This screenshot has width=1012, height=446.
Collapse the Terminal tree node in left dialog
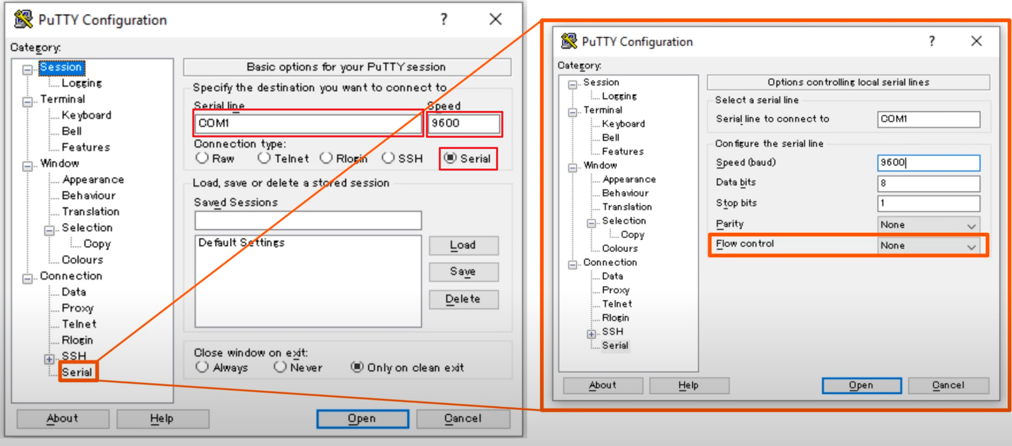(27, 102)
